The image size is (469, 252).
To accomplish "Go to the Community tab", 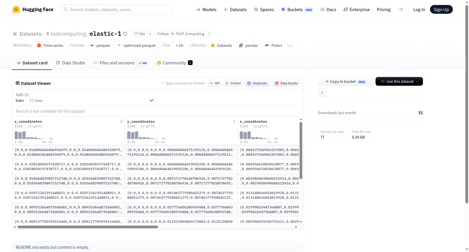I will [174, 63].
